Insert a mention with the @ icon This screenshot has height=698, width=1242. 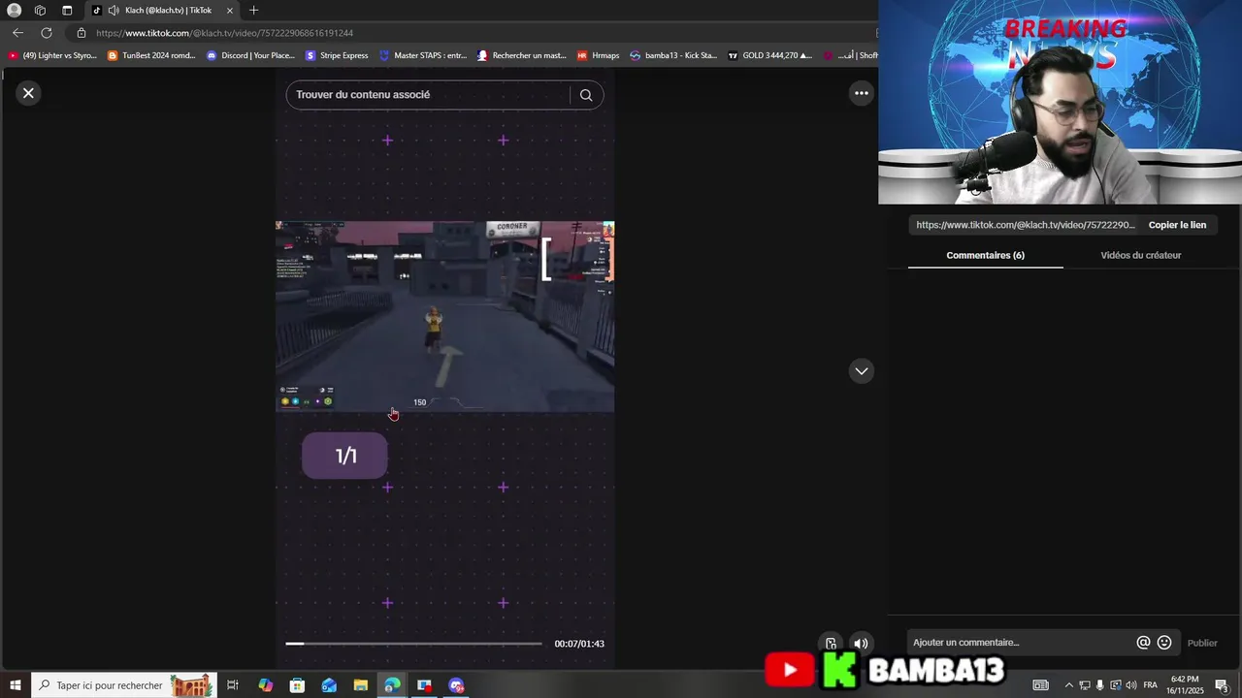click(1143, 643)
